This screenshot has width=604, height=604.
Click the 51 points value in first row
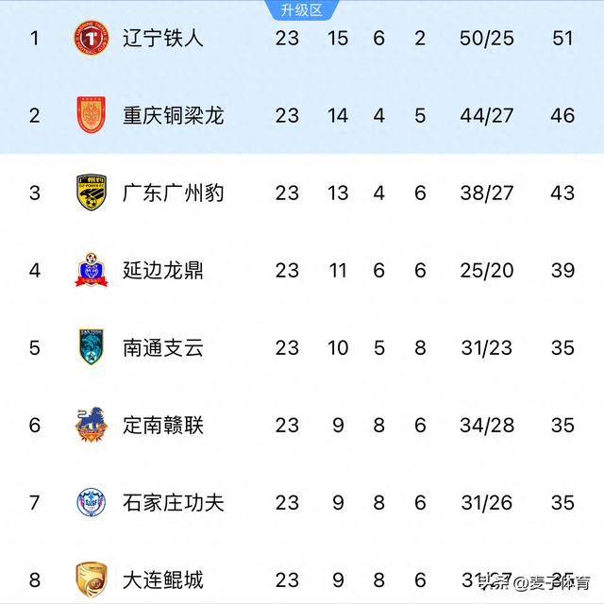(562, 38)
